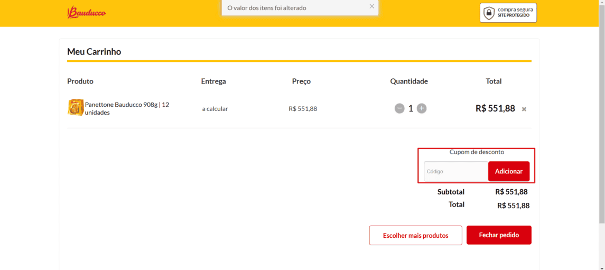Finish order with Fechar pedido button
This screenshot has height=270, width=605.
(x=499, y=235)
